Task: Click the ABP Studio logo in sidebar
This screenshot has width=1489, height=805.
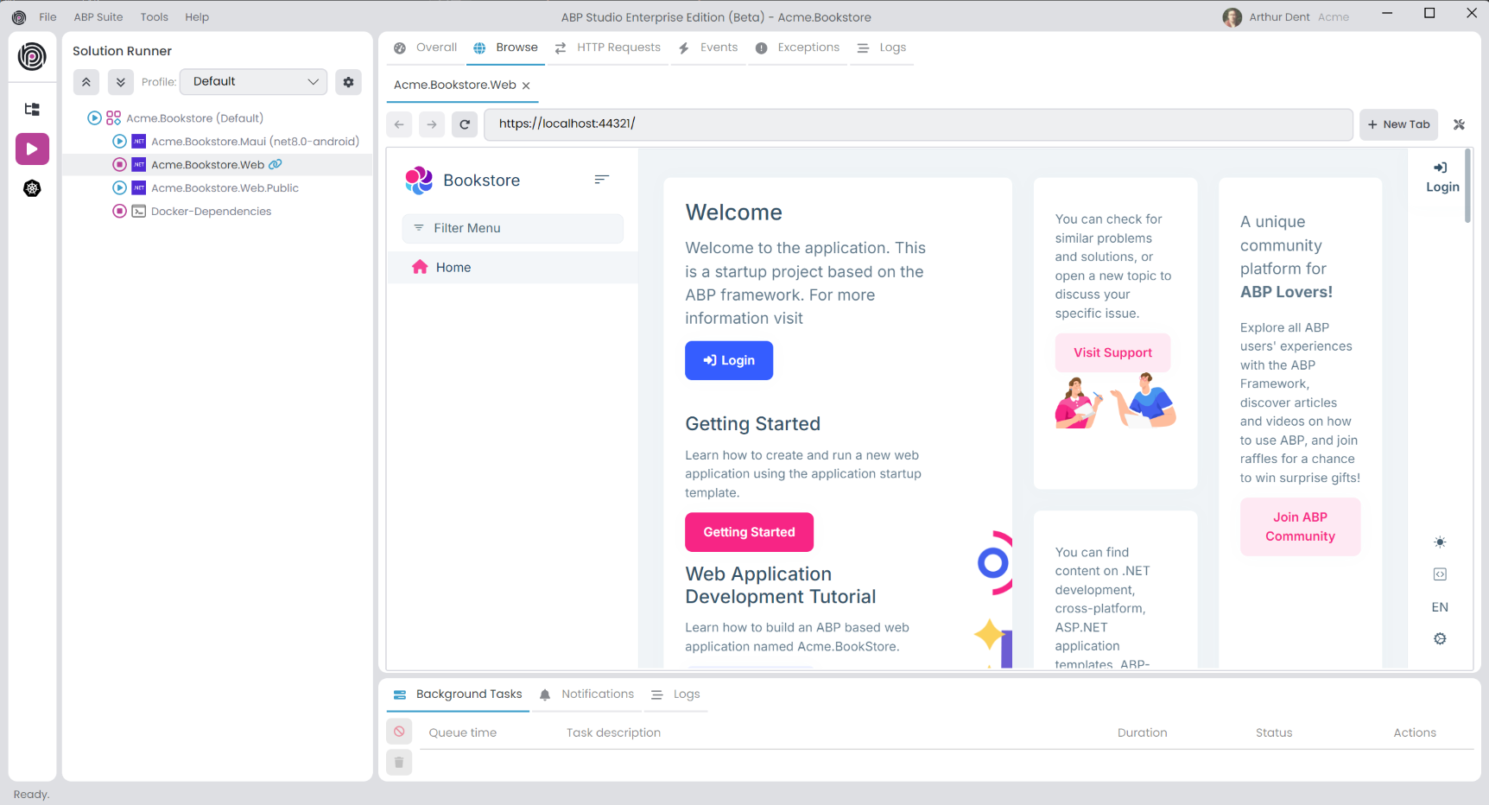Action: pos(32,57)
